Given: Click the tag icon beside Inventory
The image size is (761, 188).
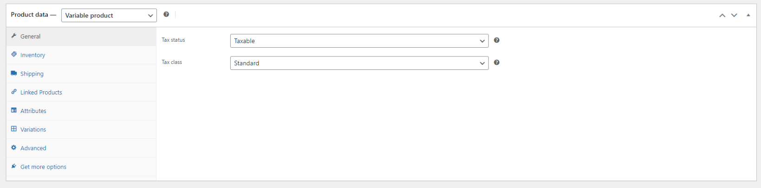Looking at the screenshot, I should pos(14,54).
